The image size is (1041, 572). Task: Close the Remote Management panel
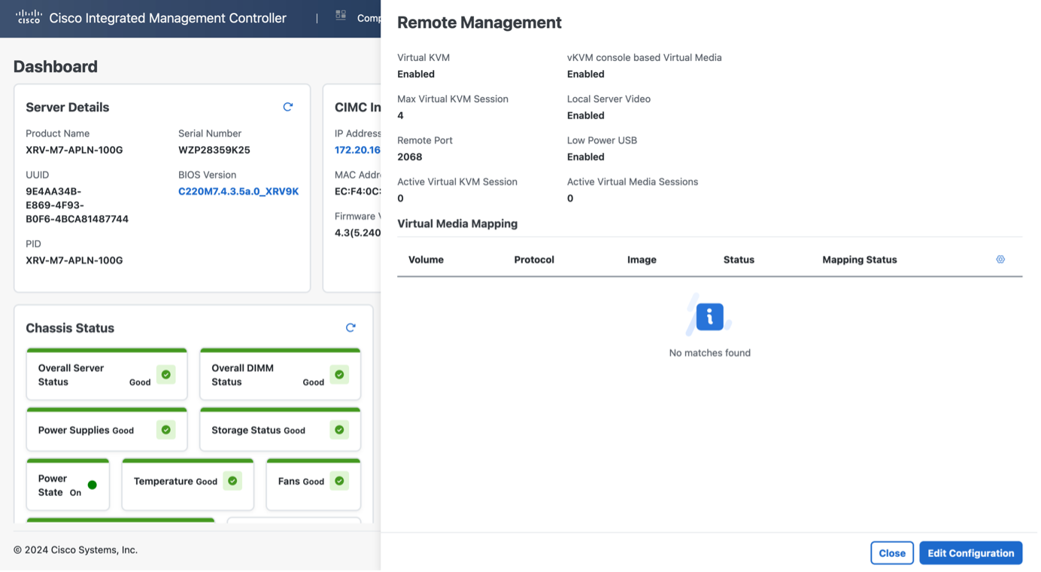pyautogui.click(x=891, y=553)
